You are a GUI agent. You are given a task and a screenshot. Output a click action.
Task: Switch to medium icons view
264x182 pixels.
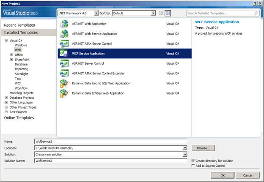pos(168,13)
